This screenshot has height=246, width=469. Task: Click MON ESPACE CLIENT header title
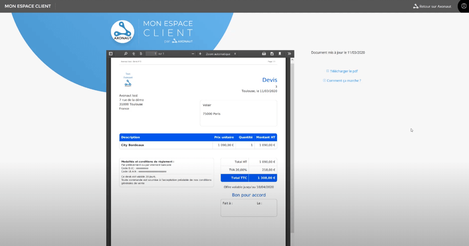28,6
